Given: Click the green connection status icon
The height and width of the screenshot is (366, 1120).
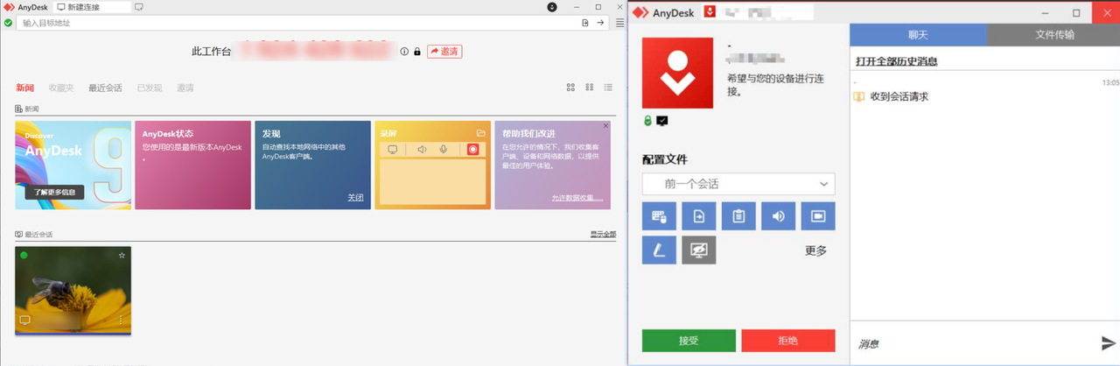Looking at the screenshot, I should tap(8, 23).
